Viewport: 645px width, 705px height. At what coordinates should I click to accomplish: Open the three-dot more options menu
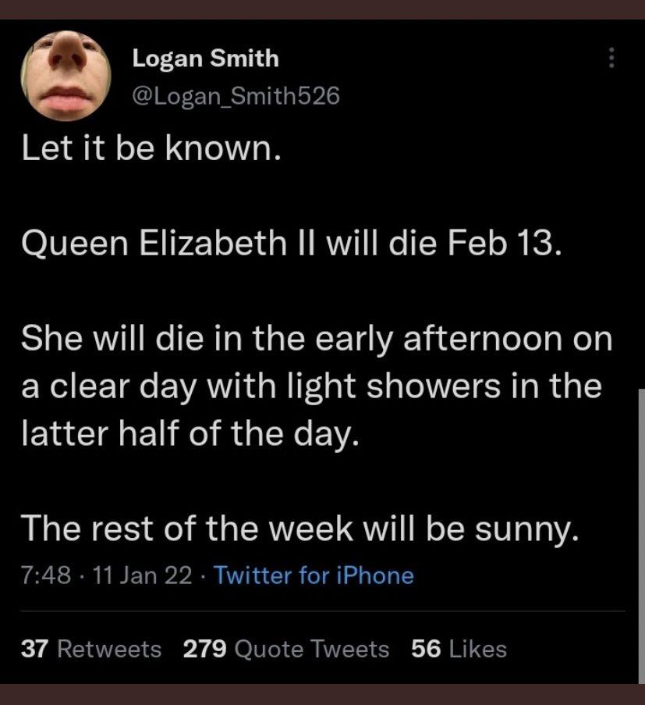click(x=611, y=58)
